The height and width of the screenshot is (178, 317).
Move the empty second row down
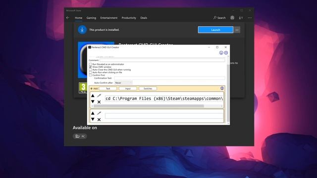(93, 119)
